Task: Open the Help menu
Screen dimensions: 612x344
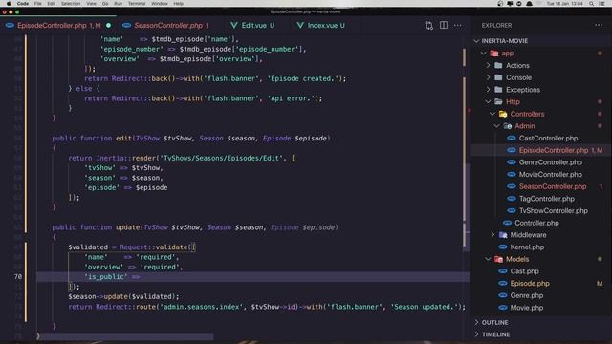Action: pos(179,4)
